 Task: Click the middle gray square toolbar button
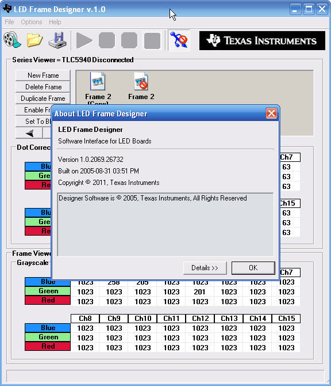(129, 40)
